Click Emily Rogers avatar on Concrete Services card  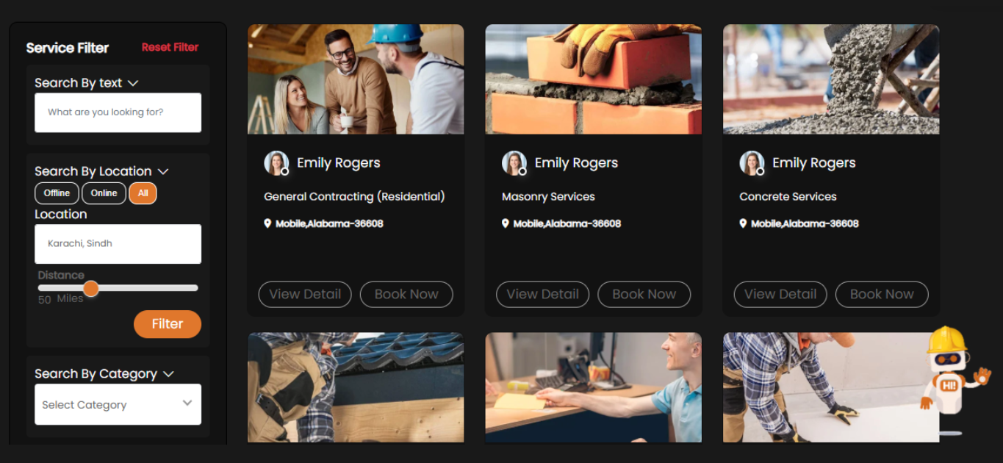coord(752,163)
